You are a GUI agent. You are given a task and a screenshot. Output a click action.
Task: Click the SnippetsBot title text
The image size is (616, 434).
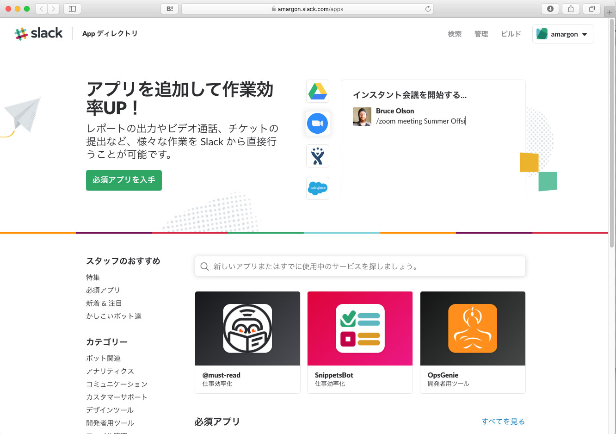(x=334, y=375)
